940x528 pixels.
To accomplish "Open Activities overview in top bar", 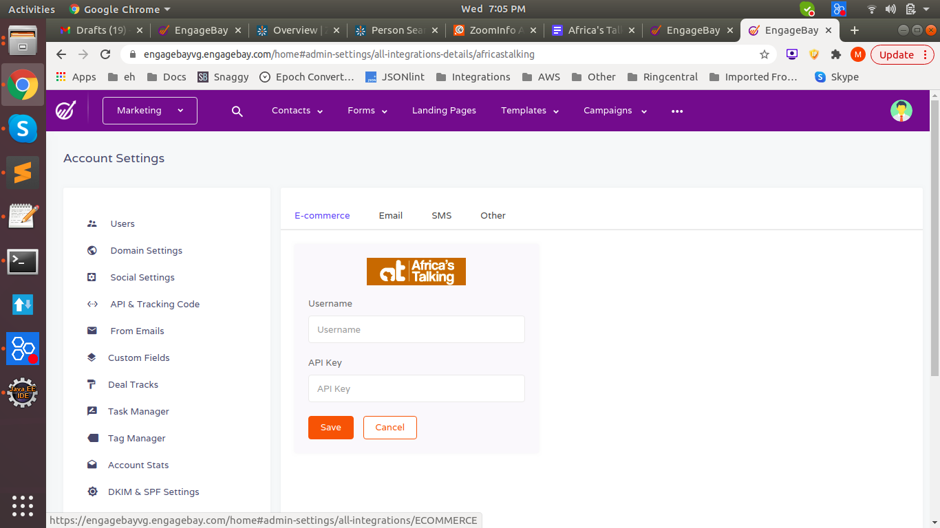I will click(x=31, y=9).
